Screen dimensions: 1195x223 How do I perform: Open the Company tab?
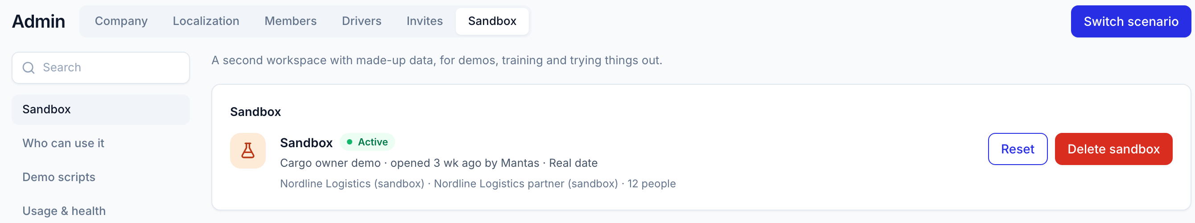click(121, 21)
